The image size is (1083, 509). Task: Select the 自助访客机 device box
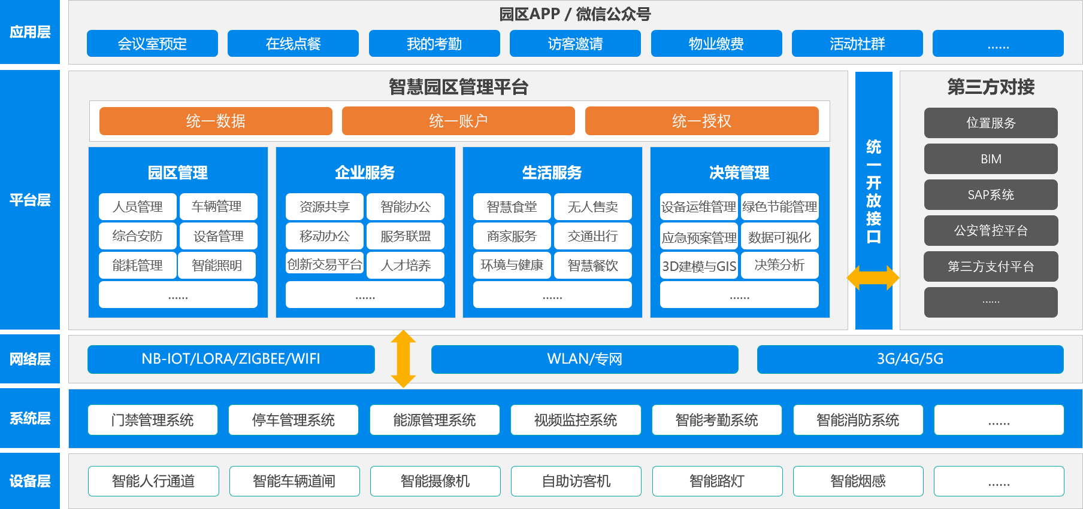pos(576,481)
